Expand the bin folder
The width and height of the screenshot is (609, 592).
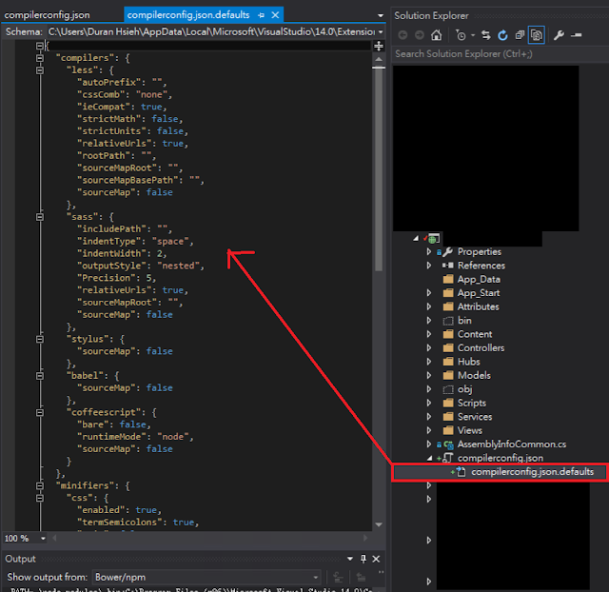coord(429,321)
